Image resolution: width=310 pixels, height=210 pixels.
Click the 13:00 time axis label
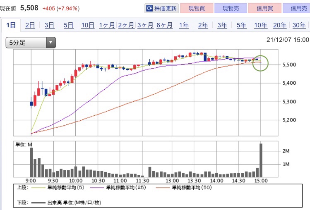coord(172,181)
